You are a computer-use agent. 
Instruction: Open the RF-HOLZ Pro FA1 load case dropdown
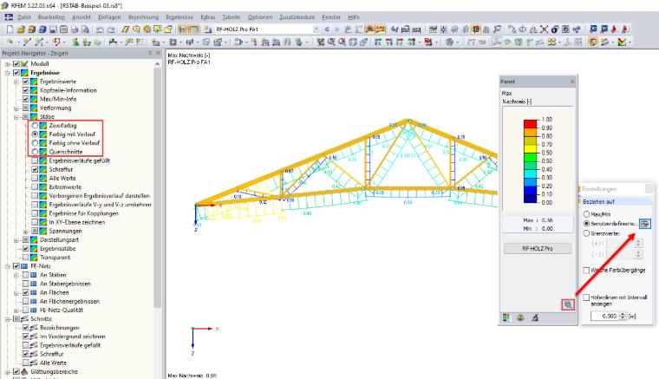316,29
